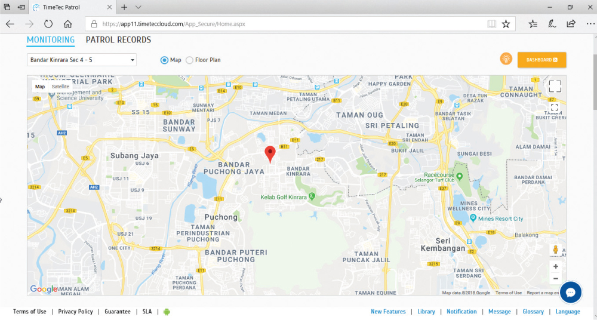Click the Subang Jaya map label
This screenshot has width=597, height=320.
tap(134, 155)
